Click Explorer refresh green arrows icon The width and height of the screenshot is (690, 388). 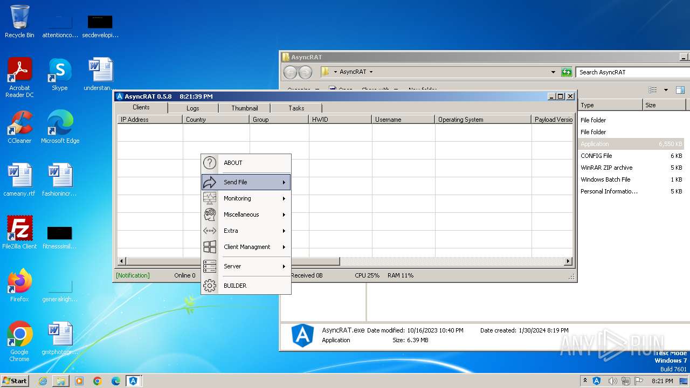point(566,72)
